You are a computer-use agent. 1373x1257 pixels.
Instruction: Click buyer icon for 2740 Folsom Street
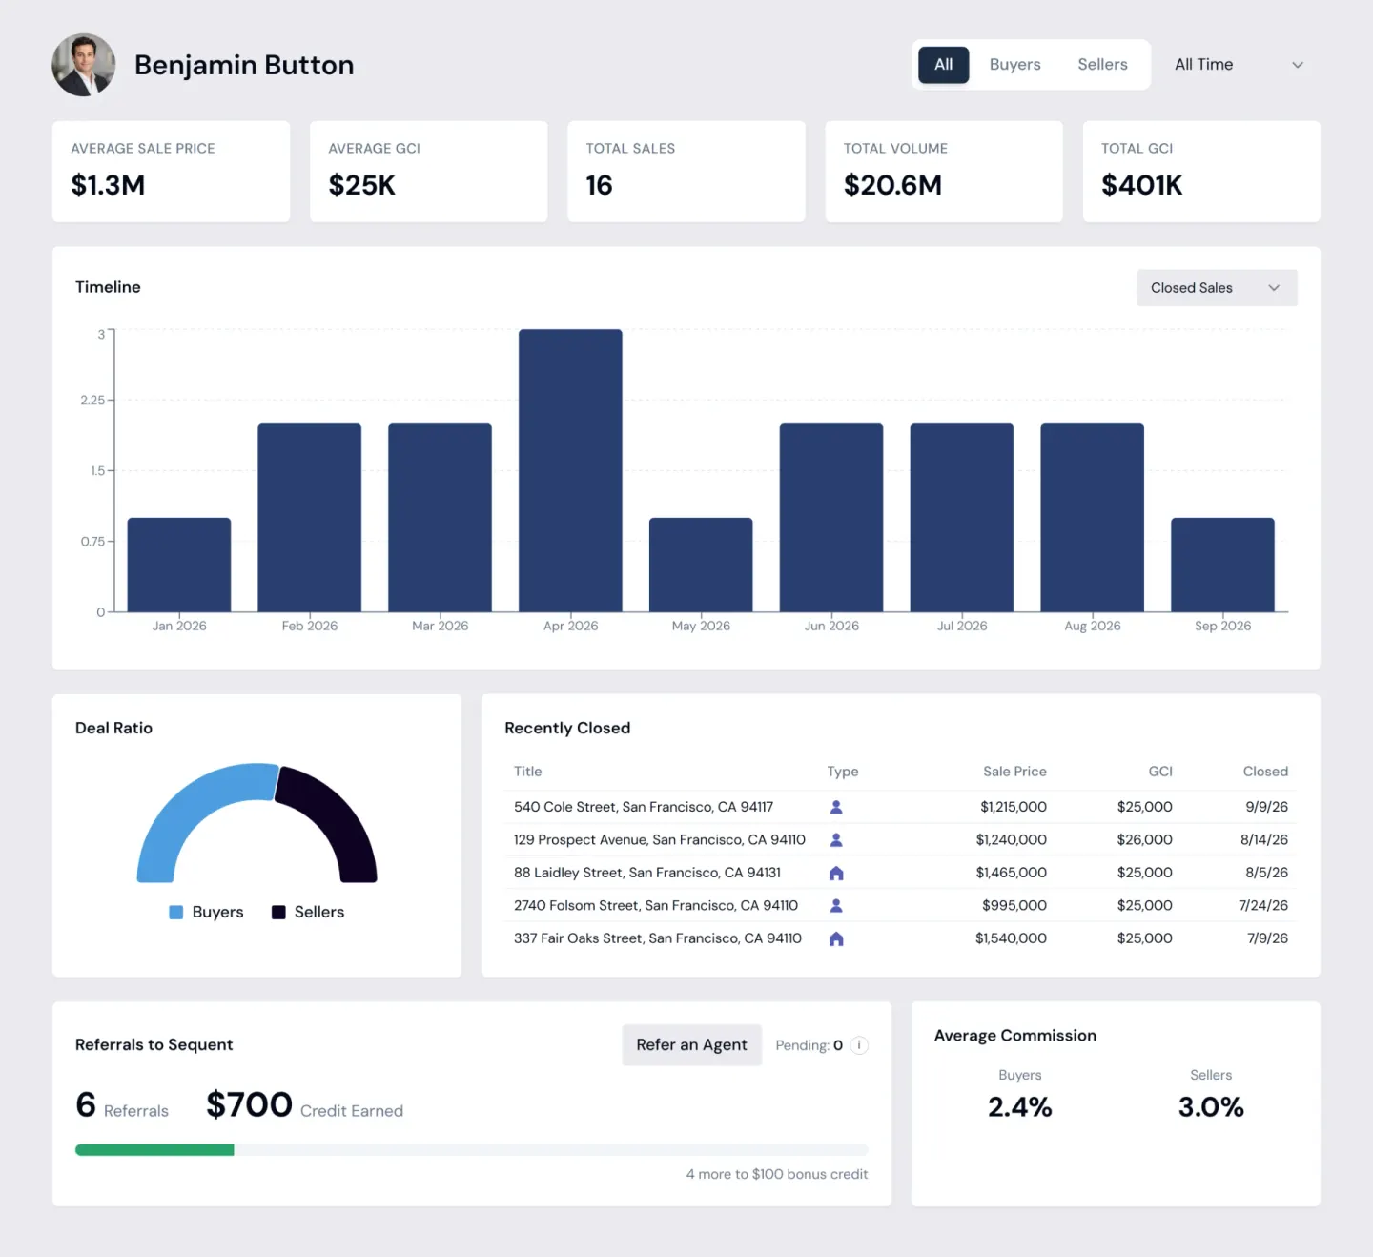836,906
